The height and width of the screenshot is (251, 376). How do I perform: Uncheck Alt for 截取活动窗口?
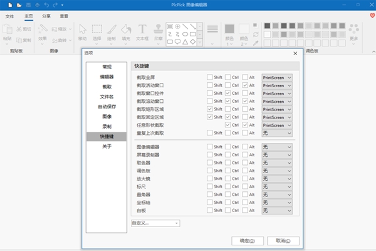246,85
